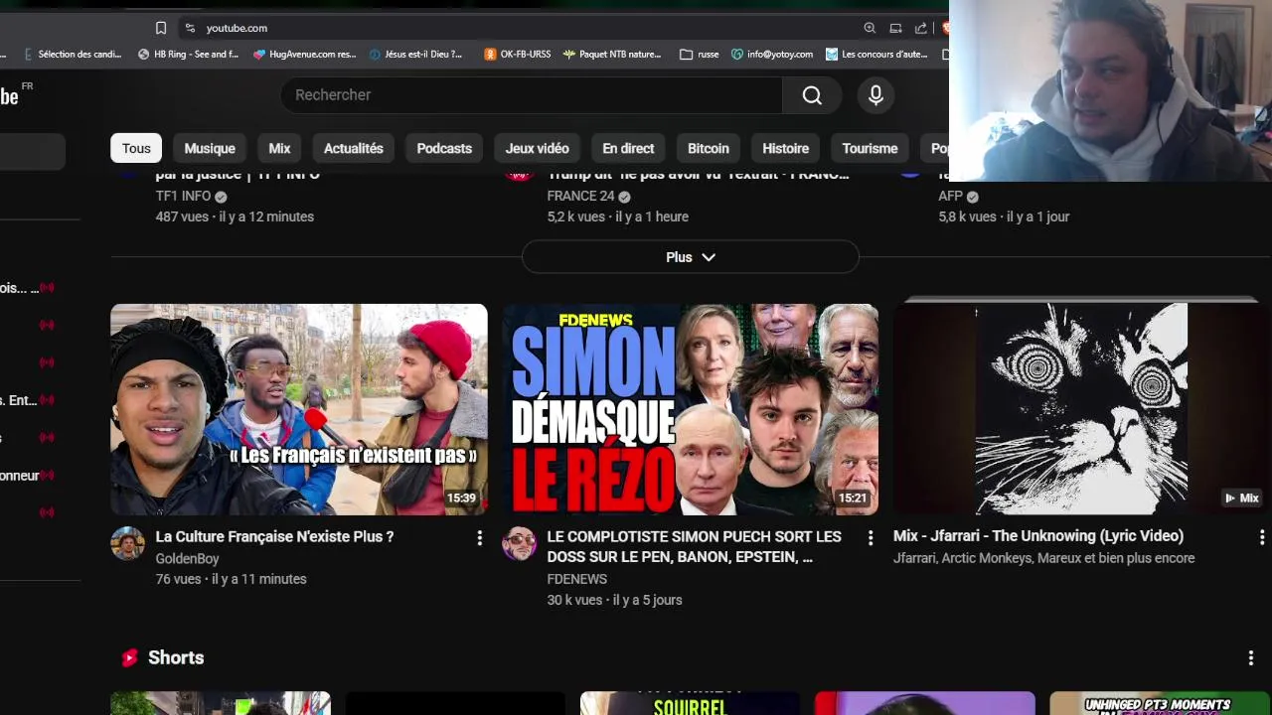Open live subscription 's. Ent...' in sidebar
The image size is (1272, 715).
pos(28,400)
